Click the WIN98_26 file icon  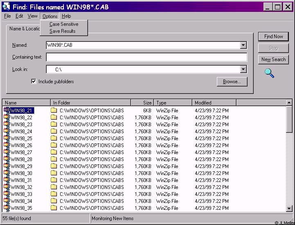point(7,145)
